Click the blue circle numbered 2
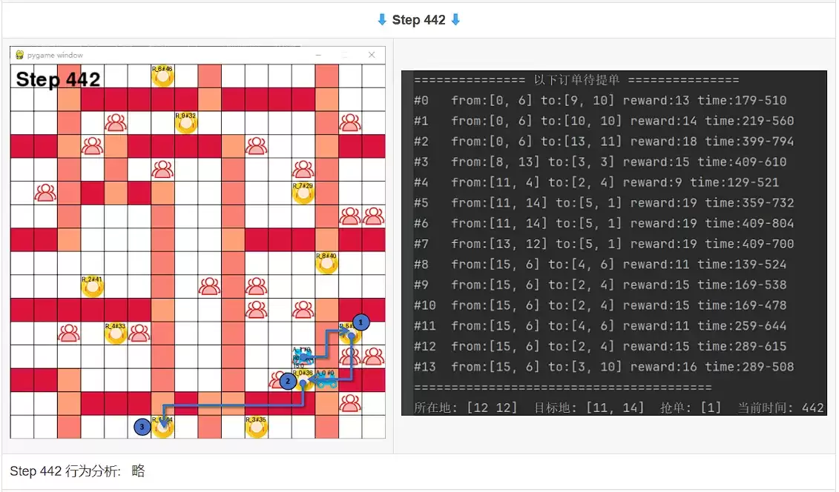 [288, 381]
